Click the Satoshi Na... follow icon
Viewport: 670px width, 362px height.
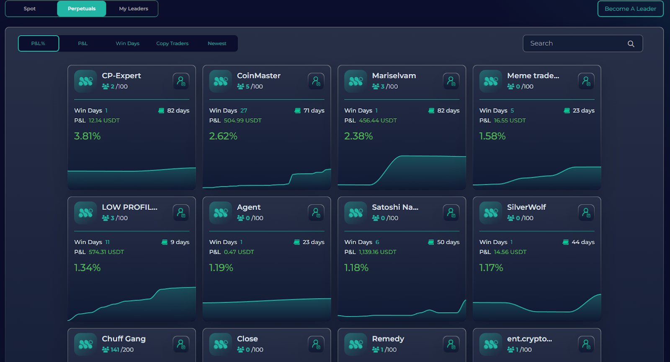point(451,213)
